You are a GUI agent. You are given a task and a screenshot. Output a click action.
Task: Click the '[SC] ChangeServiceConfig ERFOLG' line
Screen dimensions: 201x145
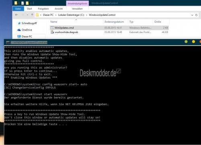click(30, 88)
